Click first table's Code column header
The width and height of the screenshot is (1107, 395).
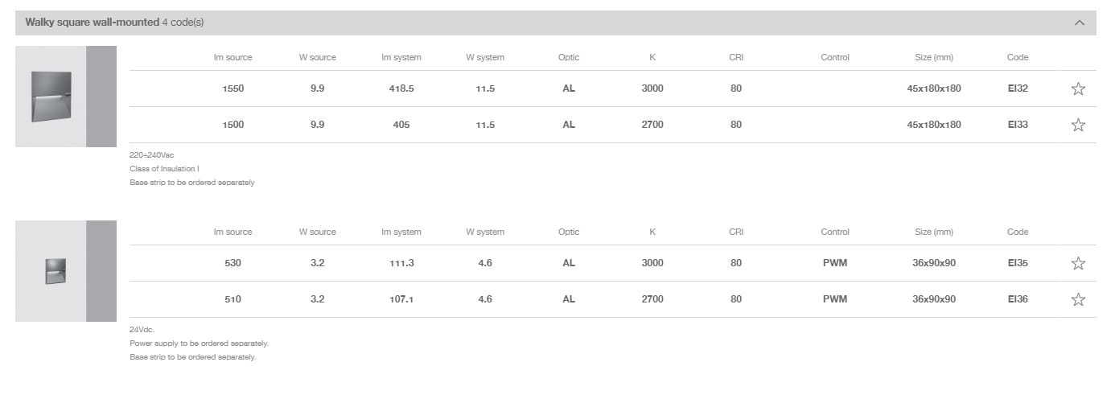(x=1018, y=57)
